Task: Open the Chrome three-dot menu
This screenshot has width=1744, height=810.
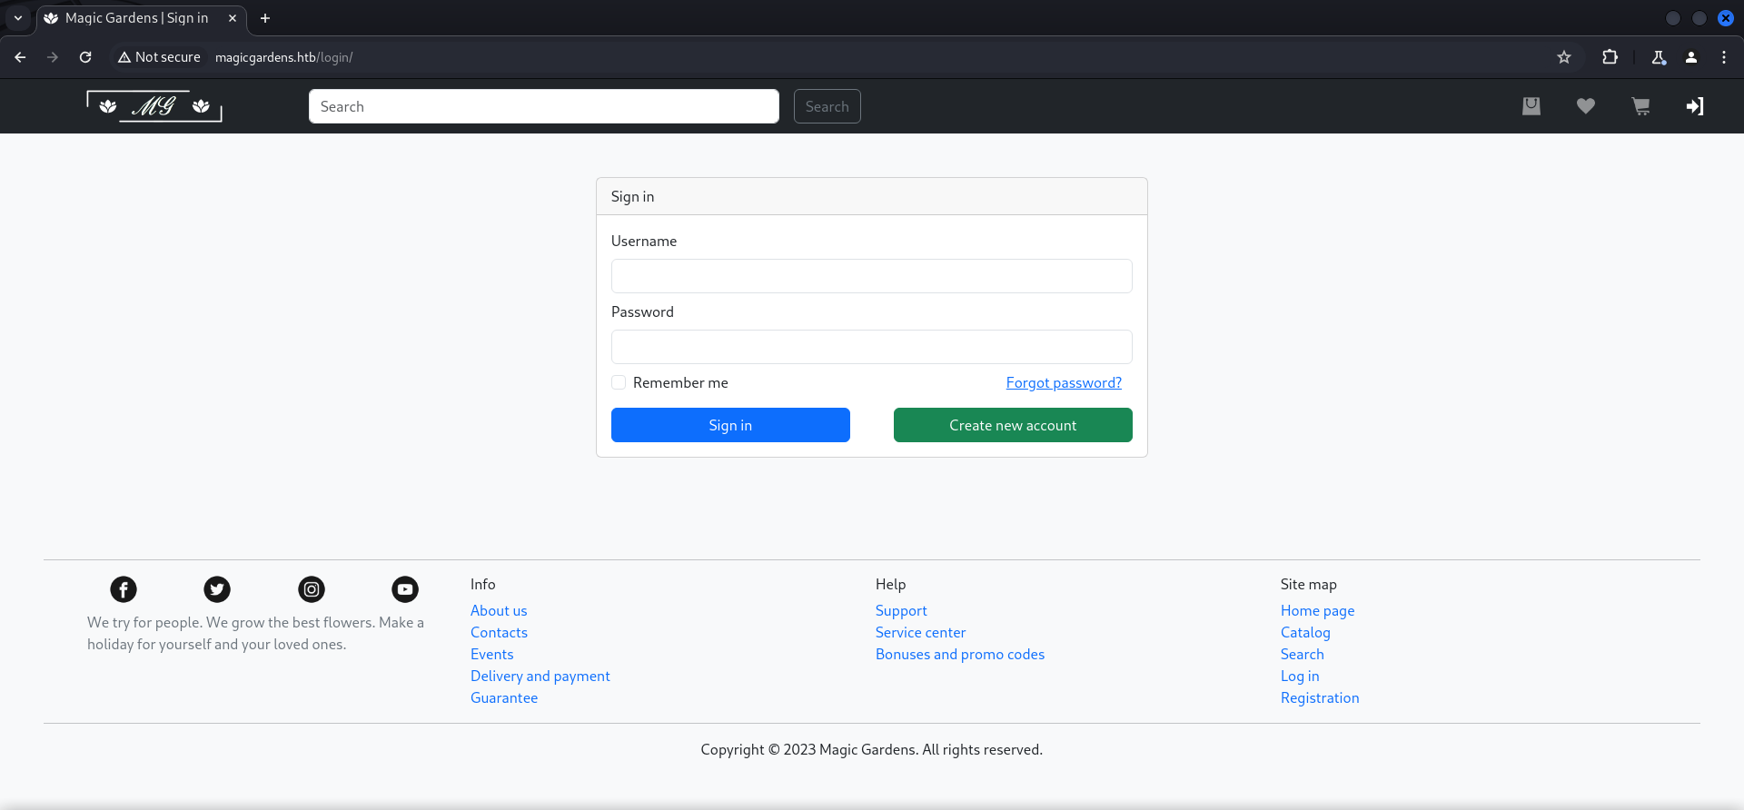Action: pos(1724,57)
